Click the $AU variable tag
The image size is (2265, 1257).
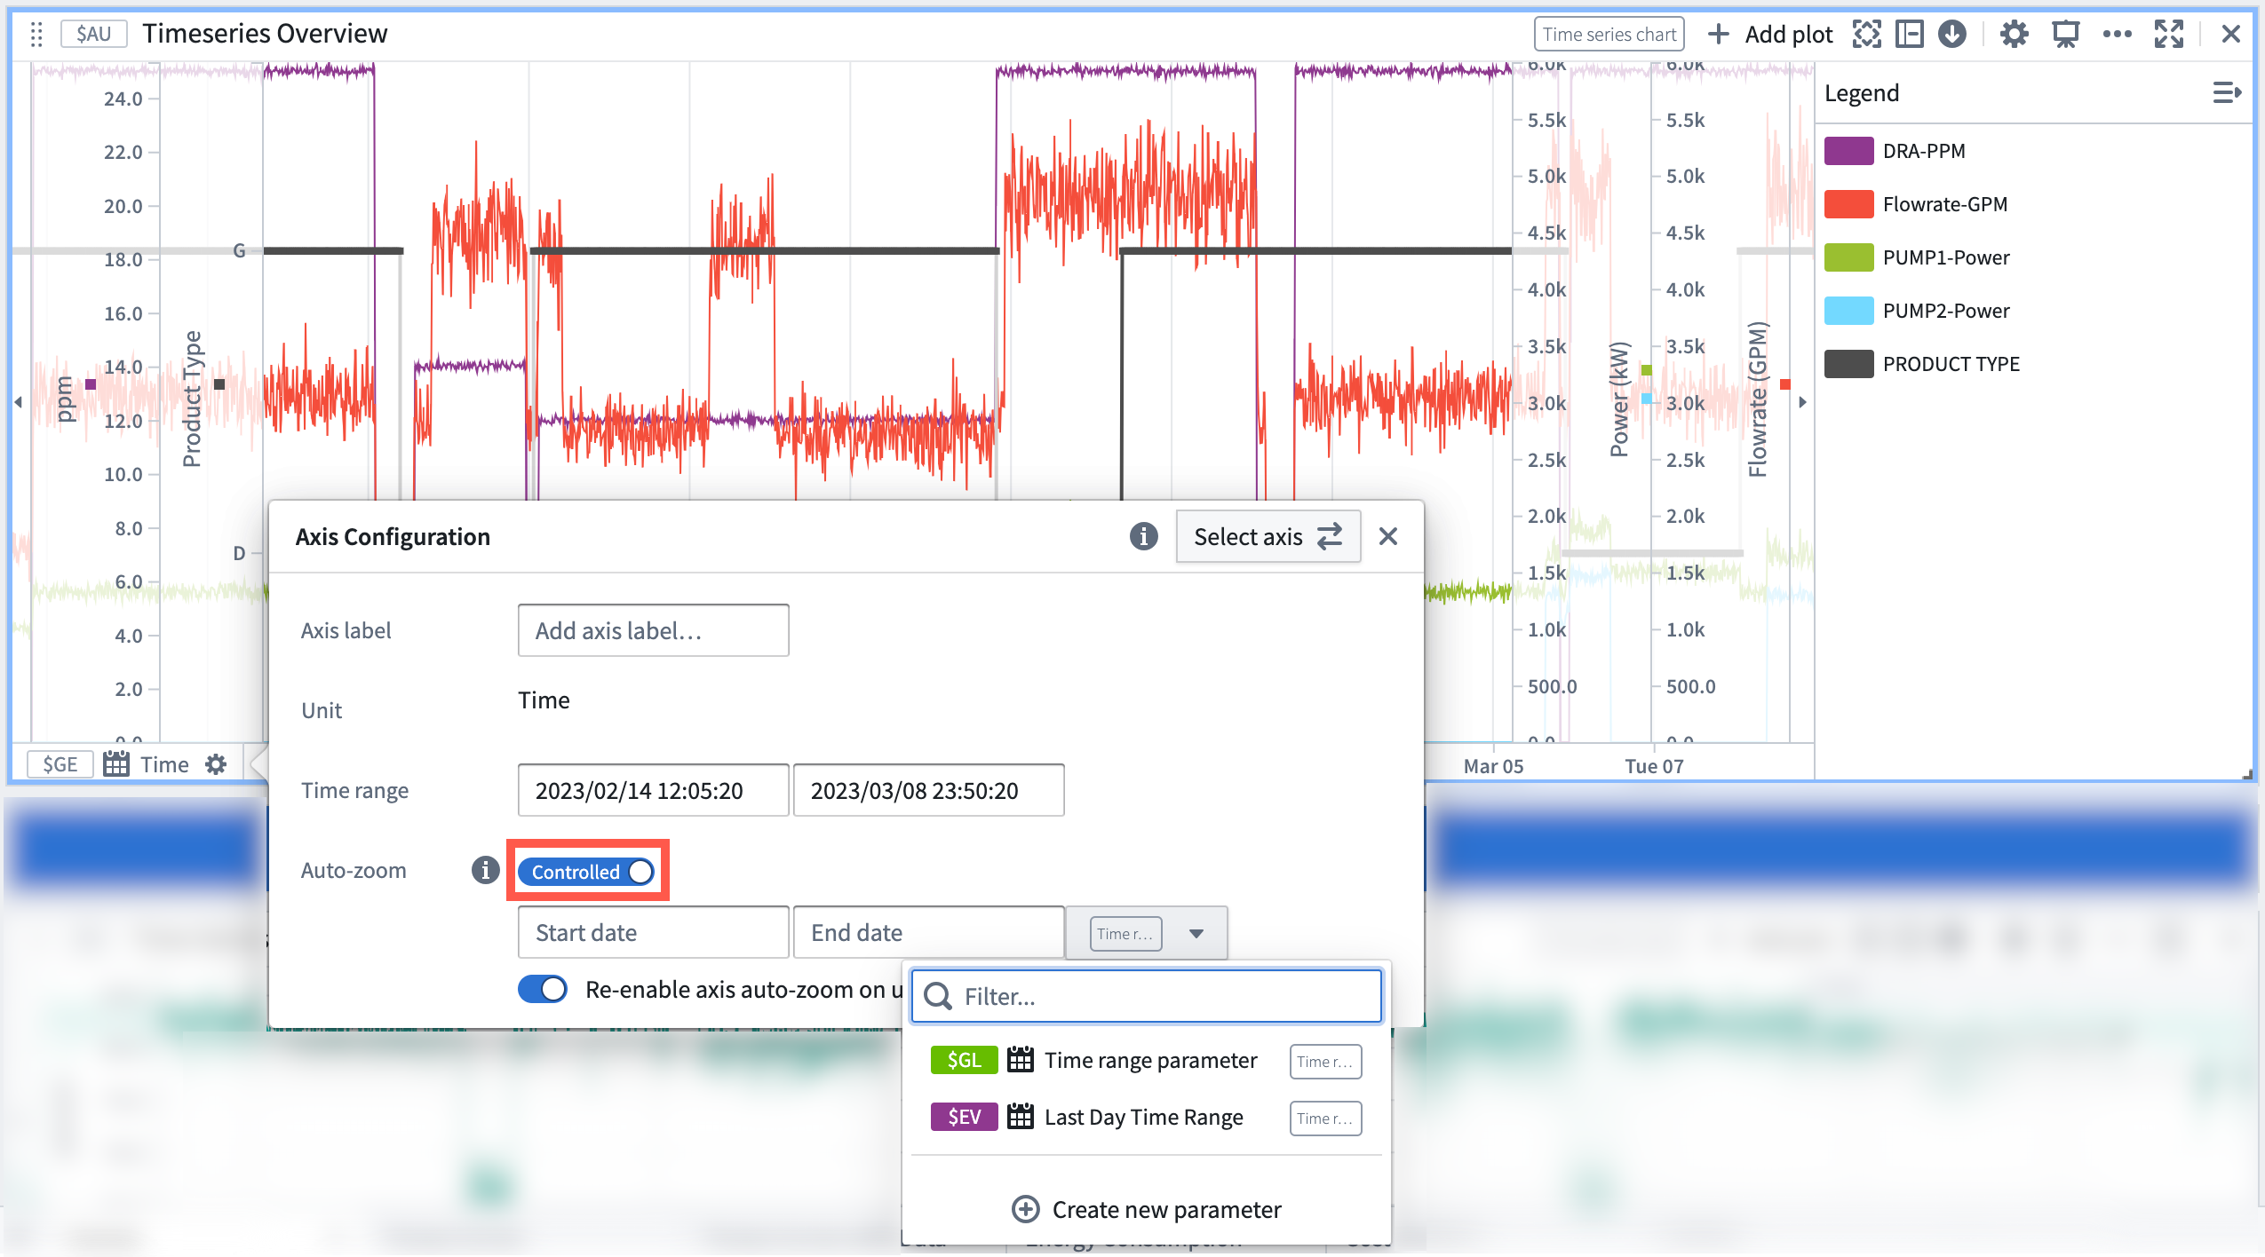(x=93, y=35)
